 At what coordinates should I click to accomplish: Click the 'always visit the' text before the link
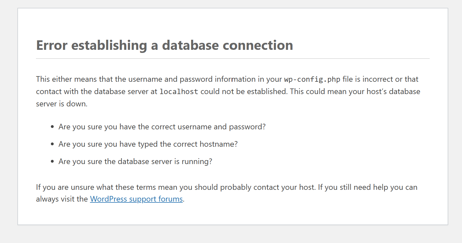(x=62, y=199)
